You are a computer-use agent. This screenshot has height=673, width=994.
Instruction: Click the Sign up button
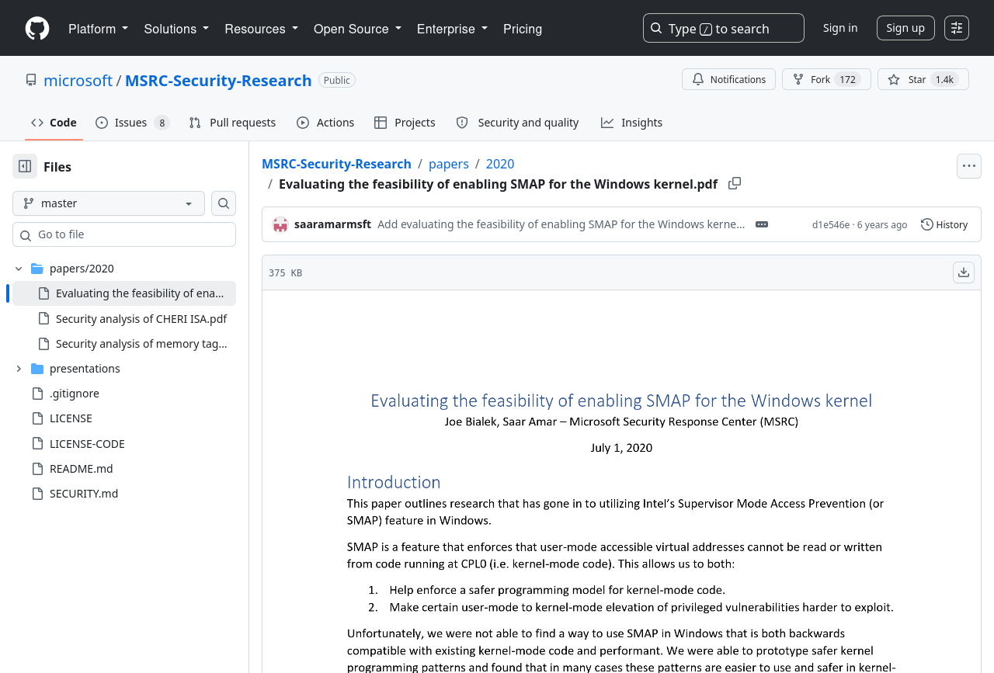(905, 28)
